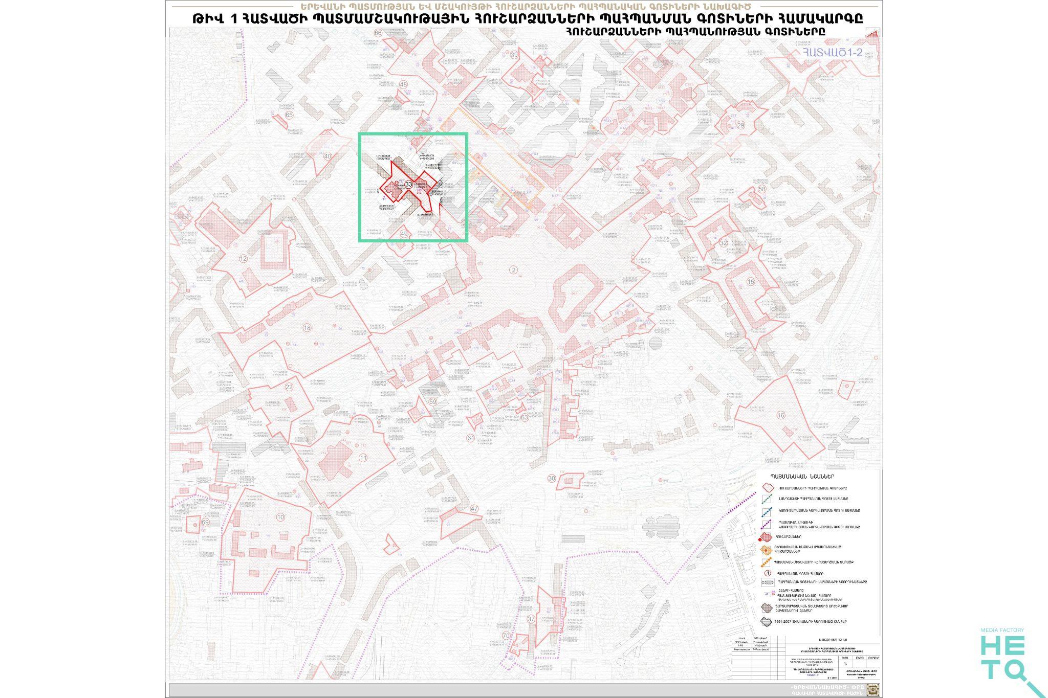Click the red zone outline legend symbol
This screenshot has height=698, width=1048.
767,488
